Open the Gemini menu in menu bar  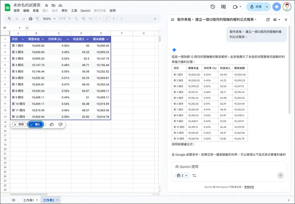coord(85,11)
